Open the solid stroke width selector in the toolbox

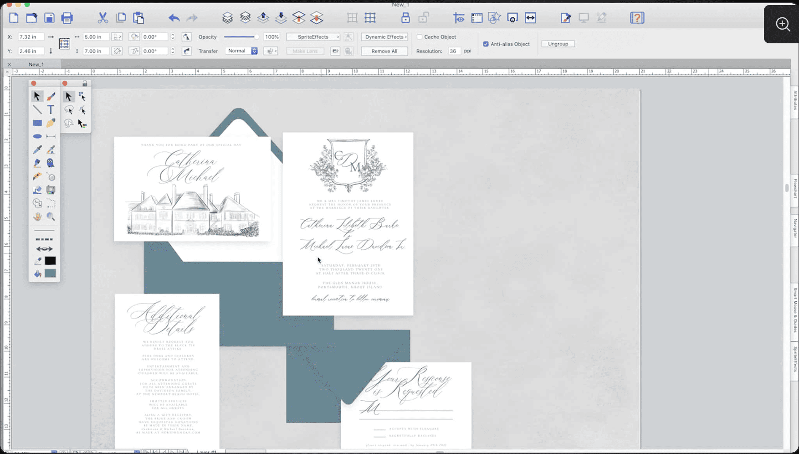(x=44, y=231)
